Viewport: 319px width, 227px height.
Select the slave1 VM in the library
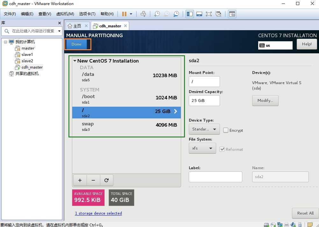pyautogui.click(x=27, y=55)
